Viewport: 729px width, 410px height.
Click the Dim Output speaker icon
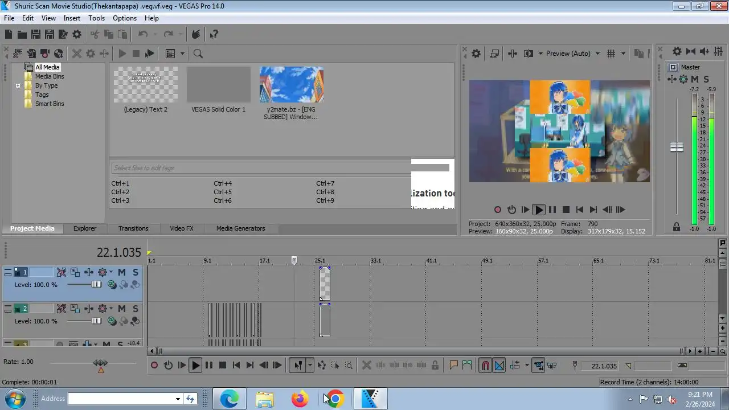coord(705,51)
